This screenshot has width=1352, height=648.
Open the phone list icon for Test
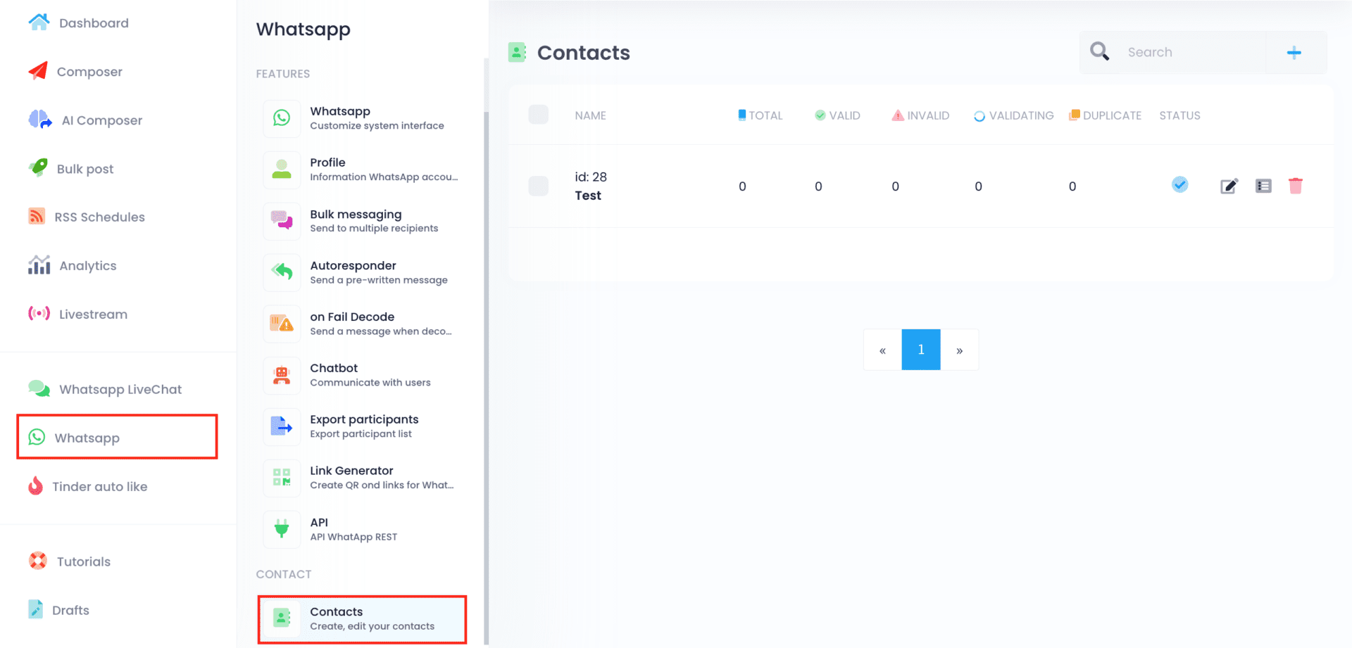1263,186
